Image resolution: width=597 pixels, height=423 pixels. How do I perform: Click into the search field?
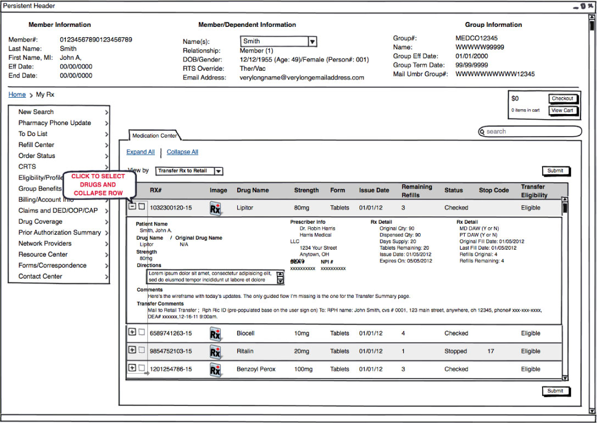[530, 132]
